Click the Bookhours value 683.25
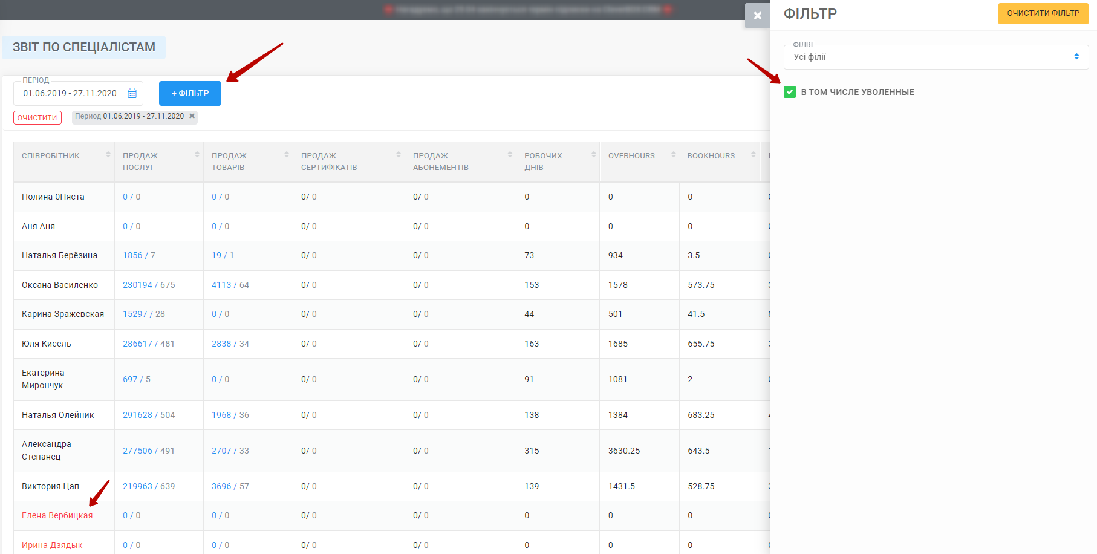 [x=701, y=415]
